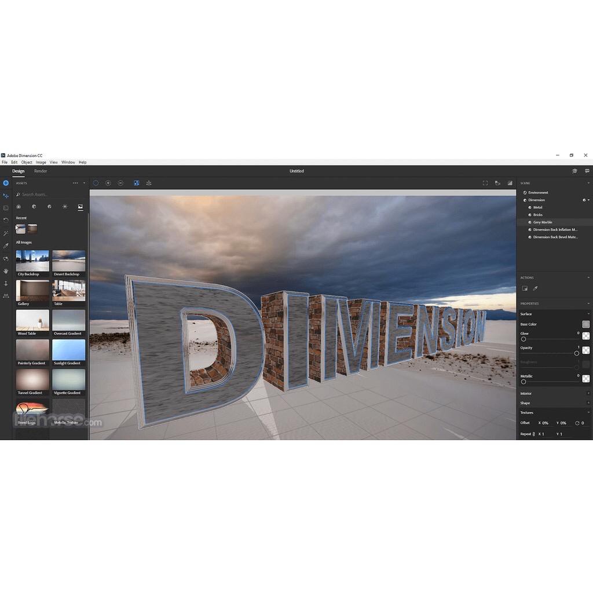Screen dimensions: 593x593
Task: Switch to the Render tab
Action: coord(41,171)
